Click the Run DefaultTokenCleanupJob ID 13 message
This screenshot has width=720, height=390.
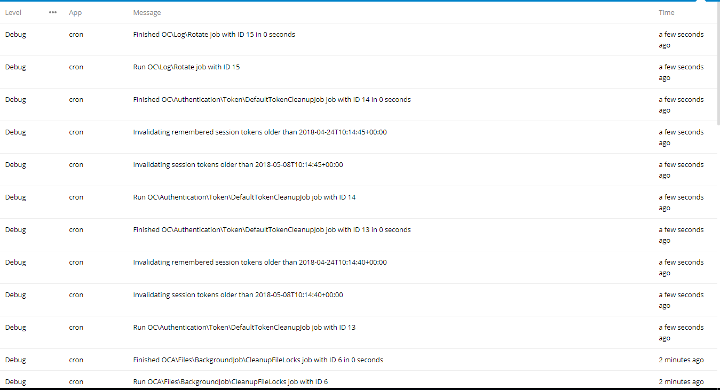point(244,328)
